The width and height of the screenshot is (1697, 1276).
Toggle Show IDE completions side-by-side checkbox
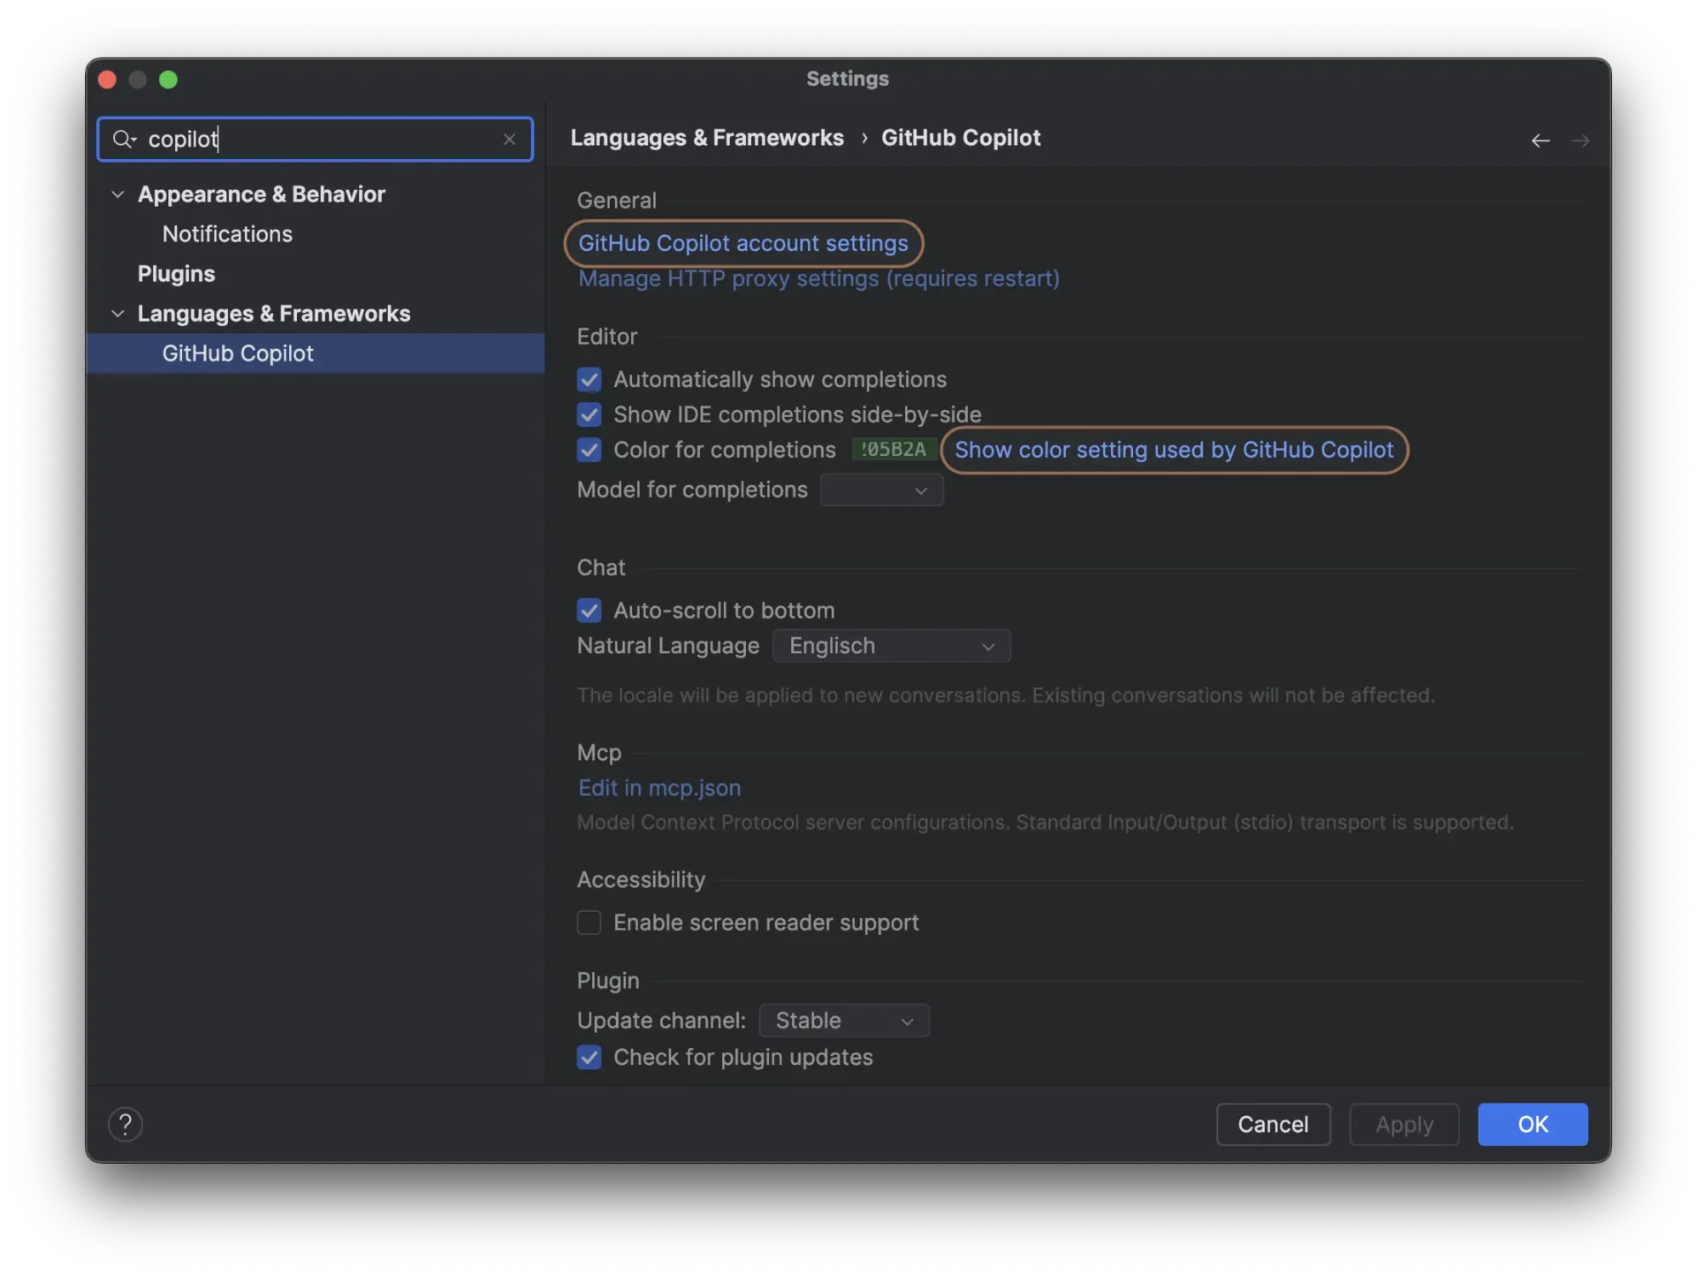(x=589, y=414)
